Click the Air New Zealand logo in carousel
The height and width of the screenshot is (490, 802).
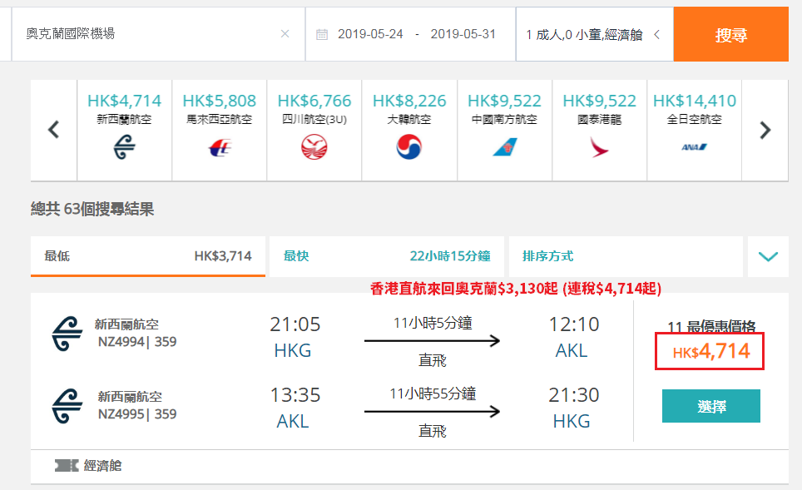click(124, 146)
